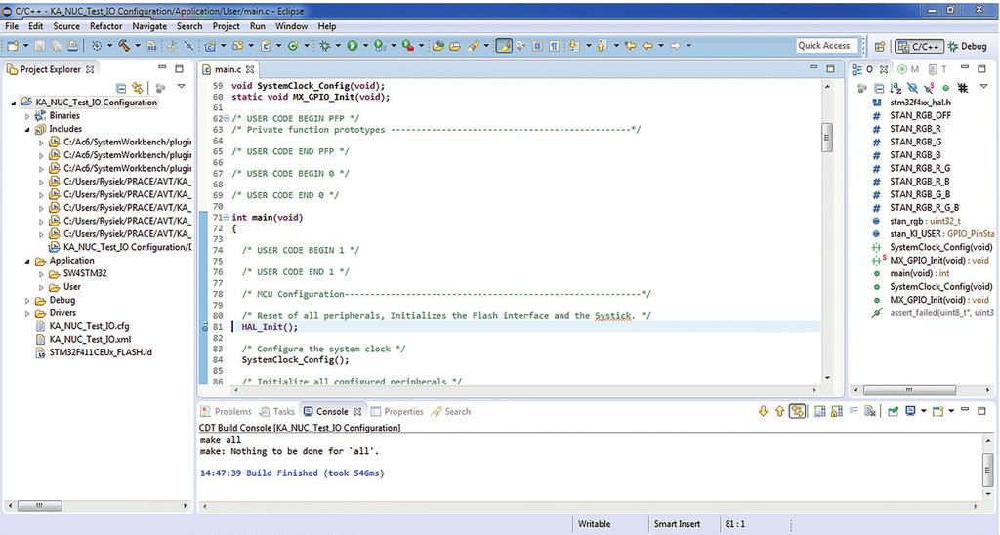Click Display Selected Console monitor icon
Image resolution: width=1000 pixels, height=535 pixels.
(910, 411)
